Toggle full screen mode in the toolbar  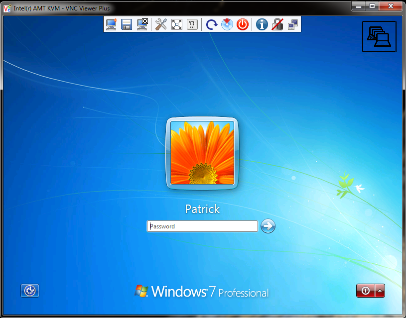point(176,24)
